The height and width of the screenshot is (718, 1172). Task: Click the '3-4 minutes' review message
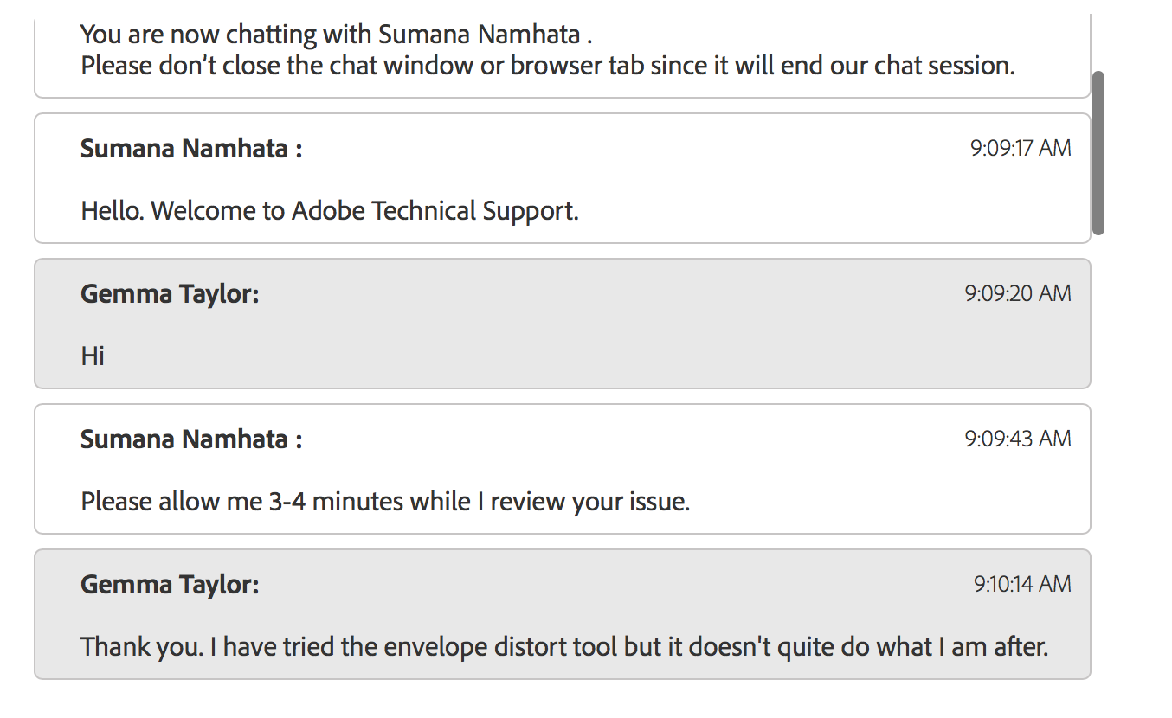click(385, 501)
